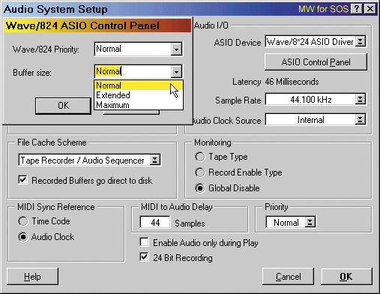Click the Help button
Image resolution: width=380 pixels, height=294 pixels.
click(32, 277)
